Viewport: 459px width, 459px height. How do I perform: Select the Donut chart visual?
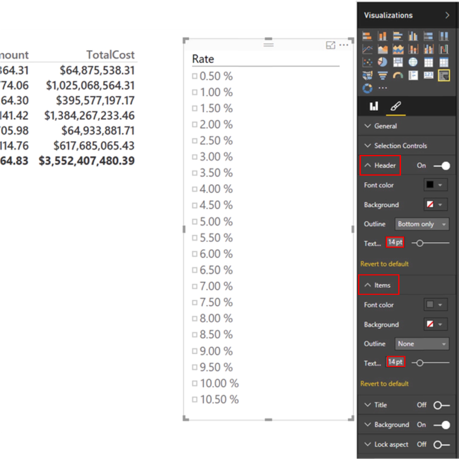(x=367, y=88)
